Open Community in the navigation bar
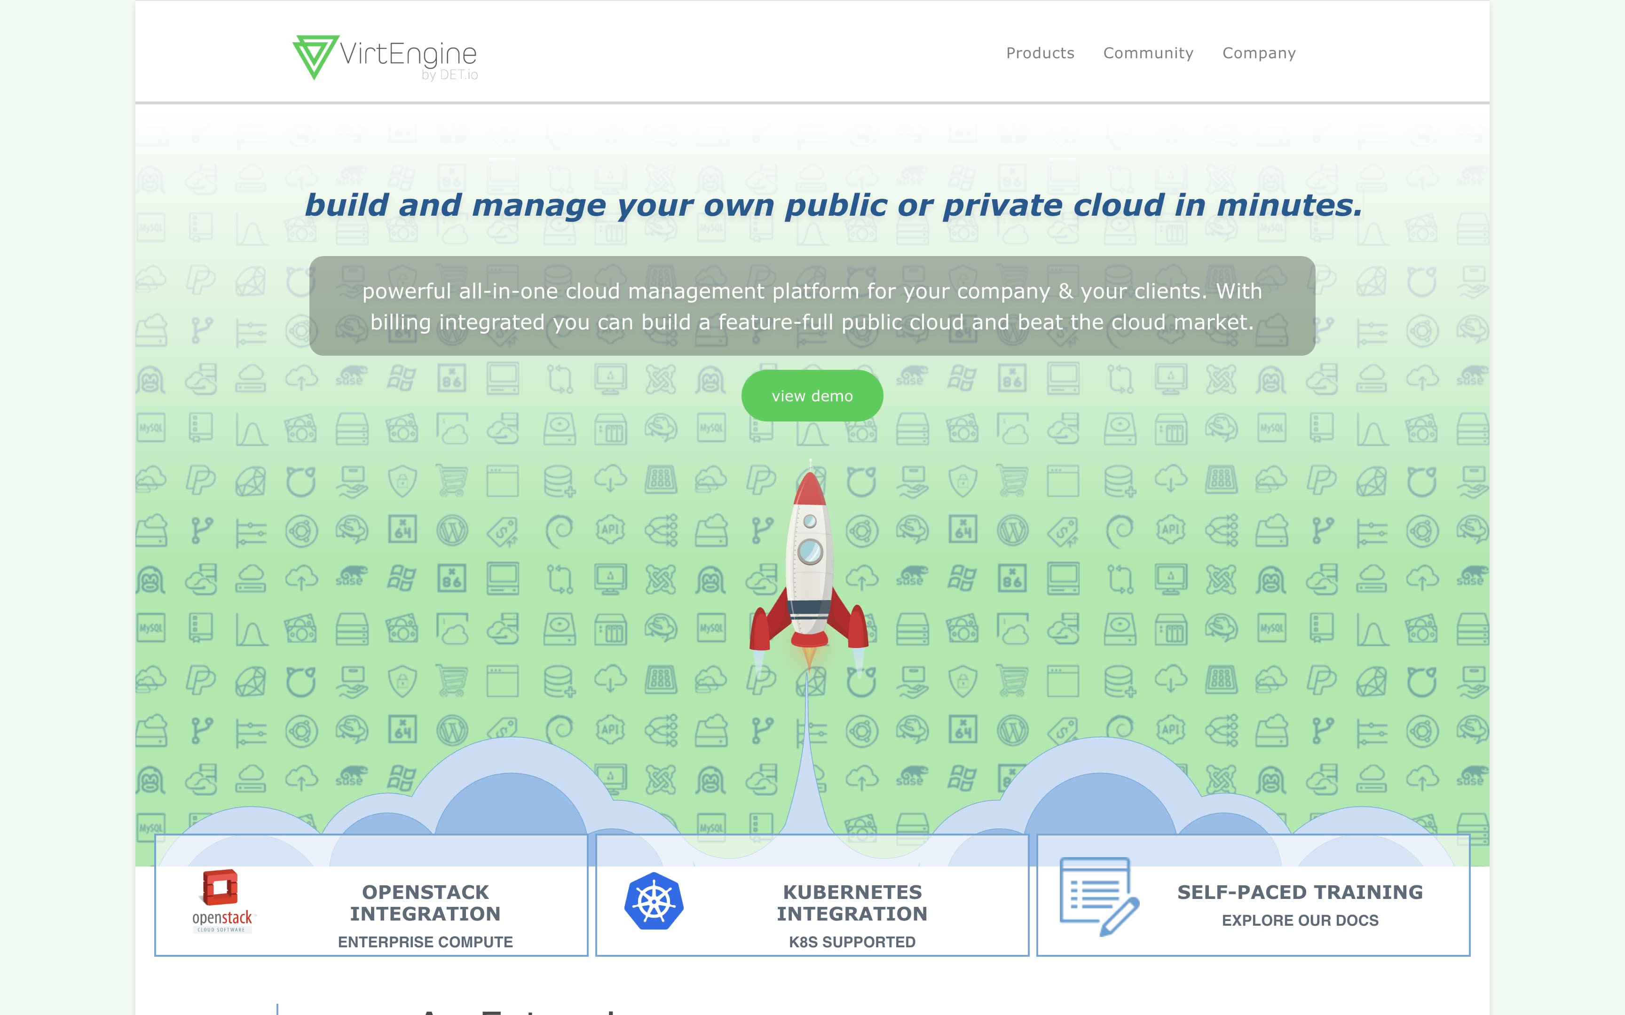1625x1015 pixels. (1148, 52)
